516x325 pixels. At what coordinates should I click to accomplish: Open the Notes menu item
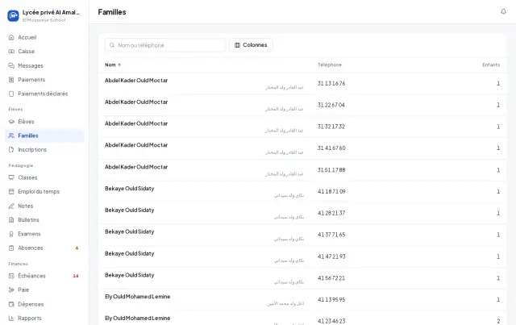44,206
